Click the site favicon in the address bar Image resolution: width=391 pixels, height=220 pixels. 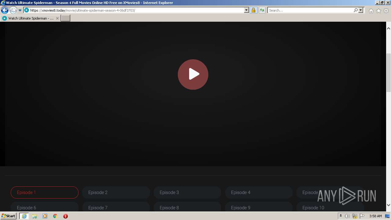(27, 10)
